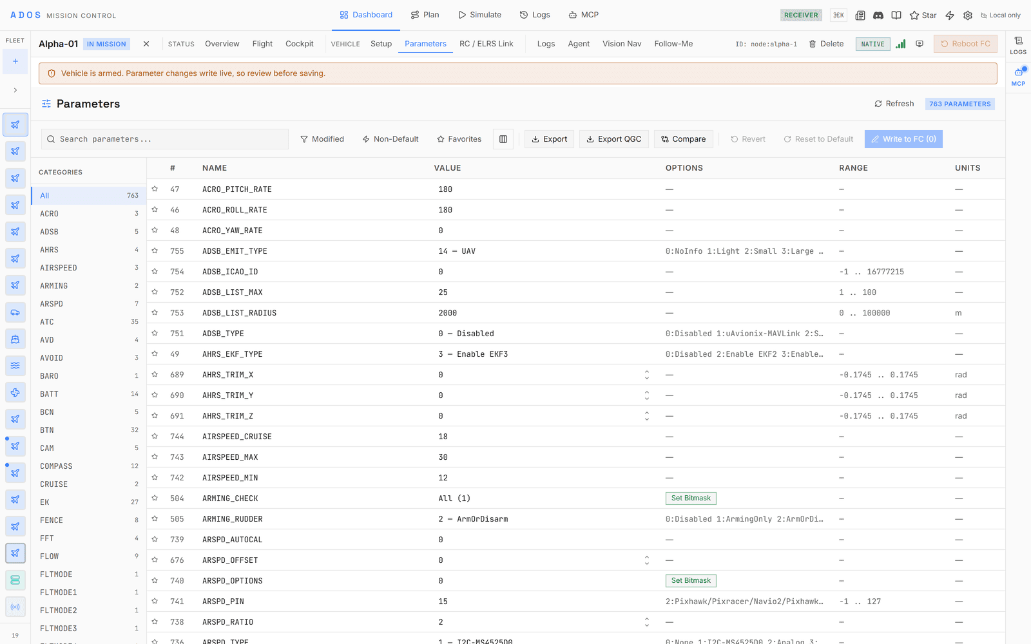Click the AHRS_TRIM_Y value stepper arrows

coord(647,395)
